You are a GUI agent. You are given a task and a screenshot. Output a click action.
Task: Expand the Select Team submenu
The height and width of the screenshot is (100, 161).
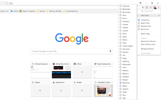click(x=149, y=15)
